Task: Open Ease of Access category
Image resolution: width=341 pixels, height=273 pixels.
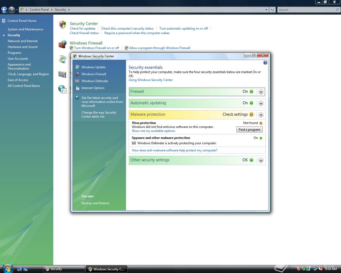Action: [x=18, y=80]
